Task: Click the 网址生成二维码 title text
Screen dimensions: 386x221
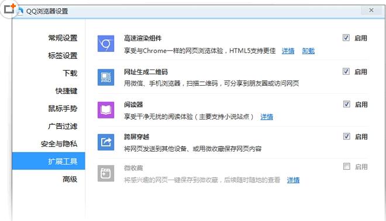Action: [146, 72]
